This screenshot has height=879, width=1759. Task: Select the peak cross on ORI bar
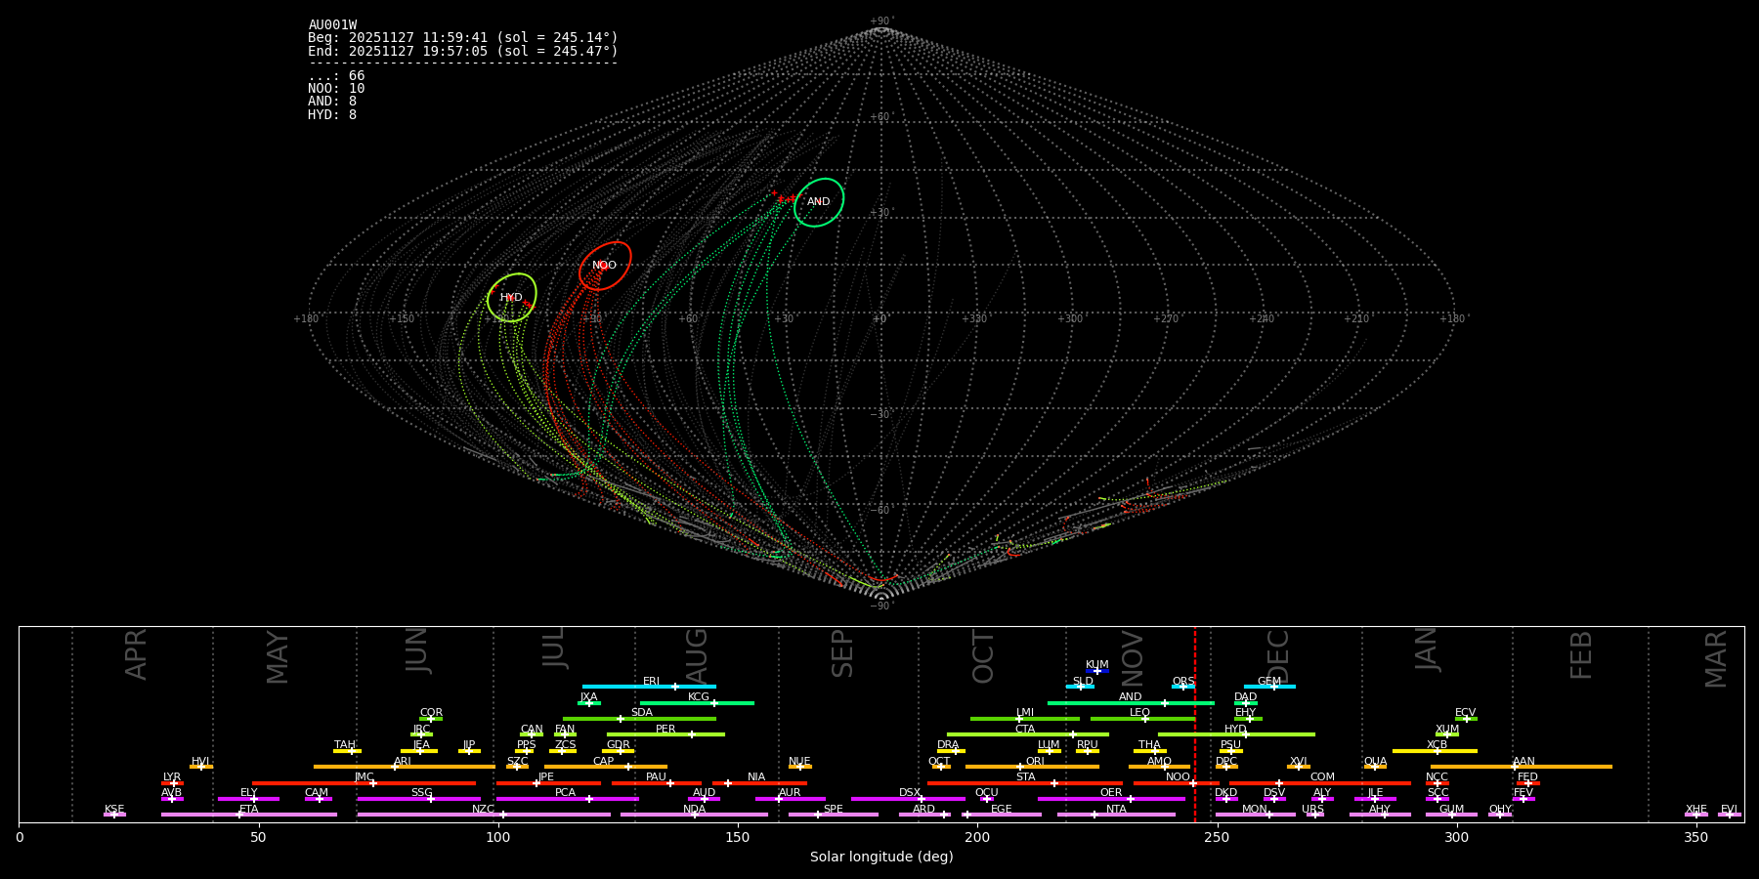coord(1020,767)
